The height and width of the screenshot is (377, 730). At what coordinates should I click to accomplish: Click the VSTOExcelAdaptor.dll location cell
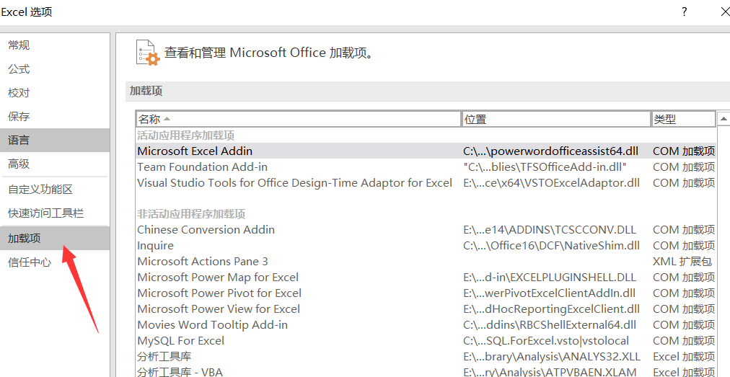pos(551,182)
